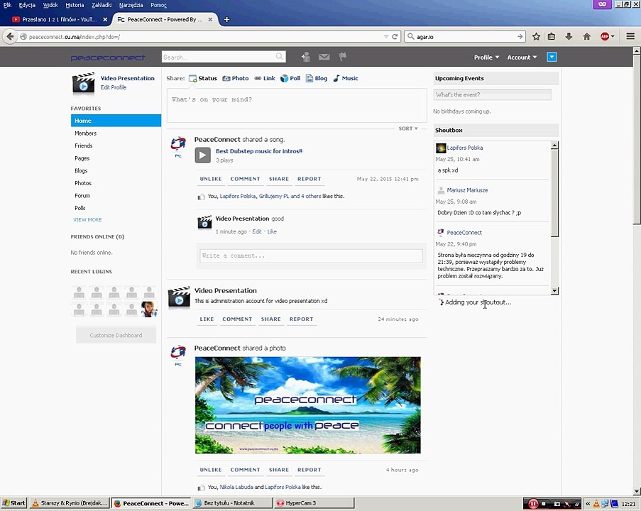Bookmark page with the star icon
This screenshot has width=641, height=511.
(536, 36)
